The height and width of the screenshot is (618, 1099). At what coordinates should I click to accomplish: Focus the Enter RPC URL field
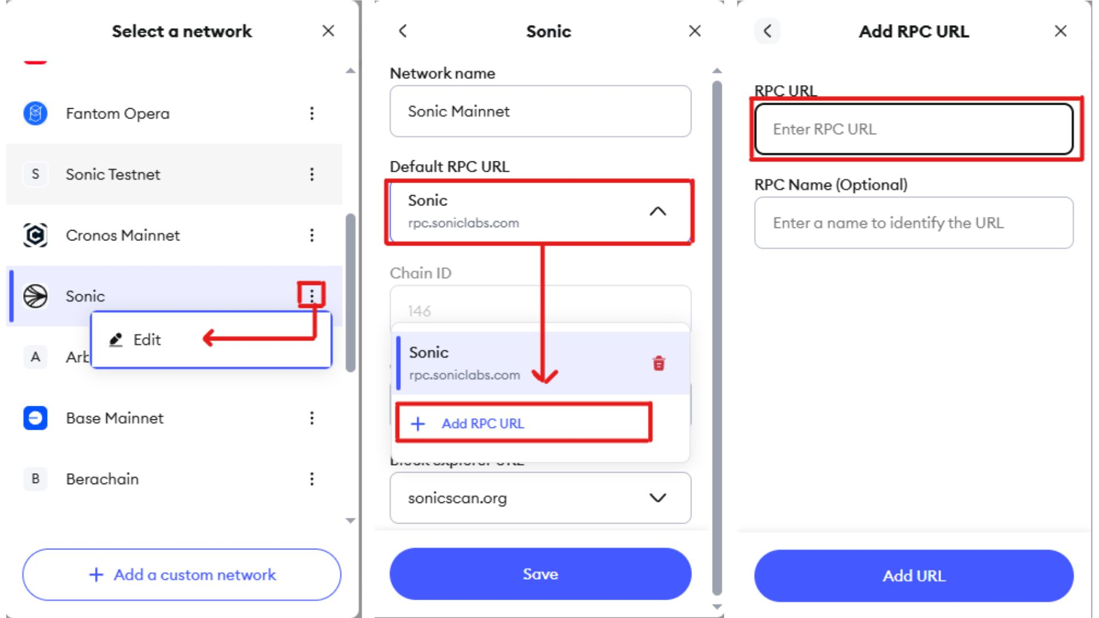coord(914,129)
